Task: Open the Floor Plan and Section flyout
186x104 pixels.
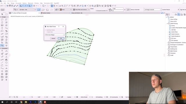Action: 81,10
